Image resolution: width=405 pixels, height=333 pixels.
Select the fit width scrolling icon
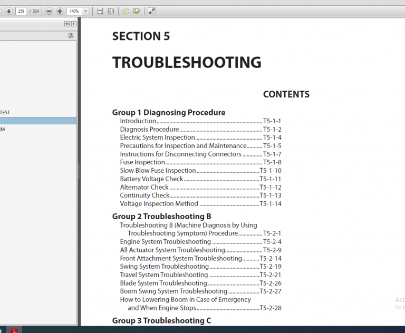[x=100, y=11]
